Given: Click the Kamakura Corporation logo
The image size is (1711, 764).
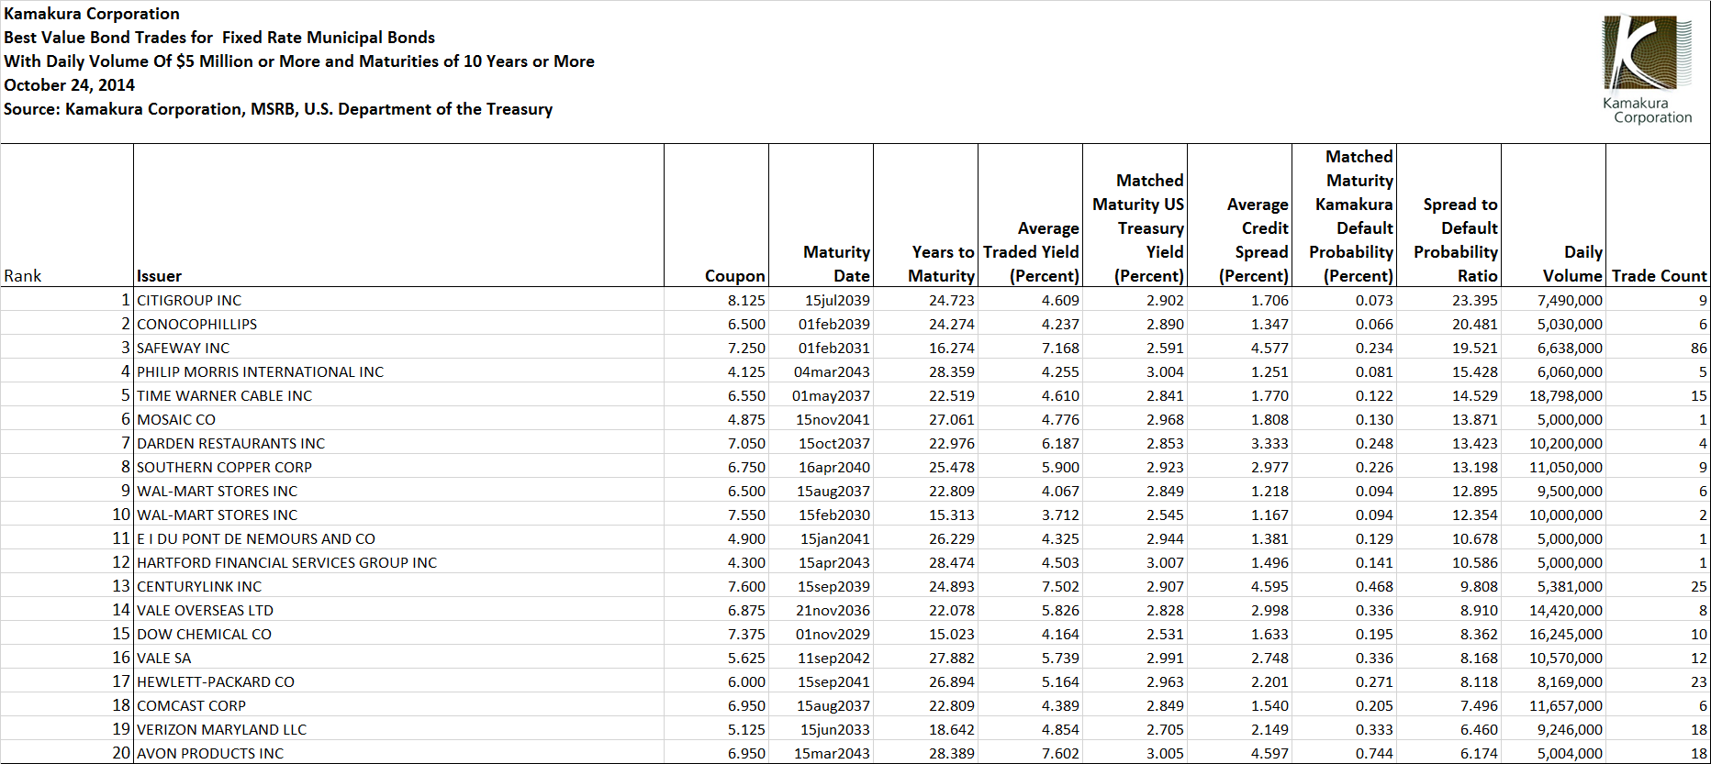Looking at the screenshot, I should tap(1647, 70).
